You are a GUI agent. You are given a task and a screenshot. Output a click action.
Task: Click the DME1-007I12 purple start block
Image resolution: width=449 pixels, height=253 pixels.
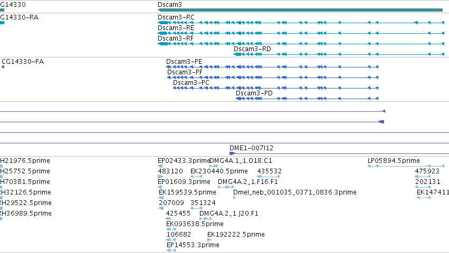coord(232,153)
